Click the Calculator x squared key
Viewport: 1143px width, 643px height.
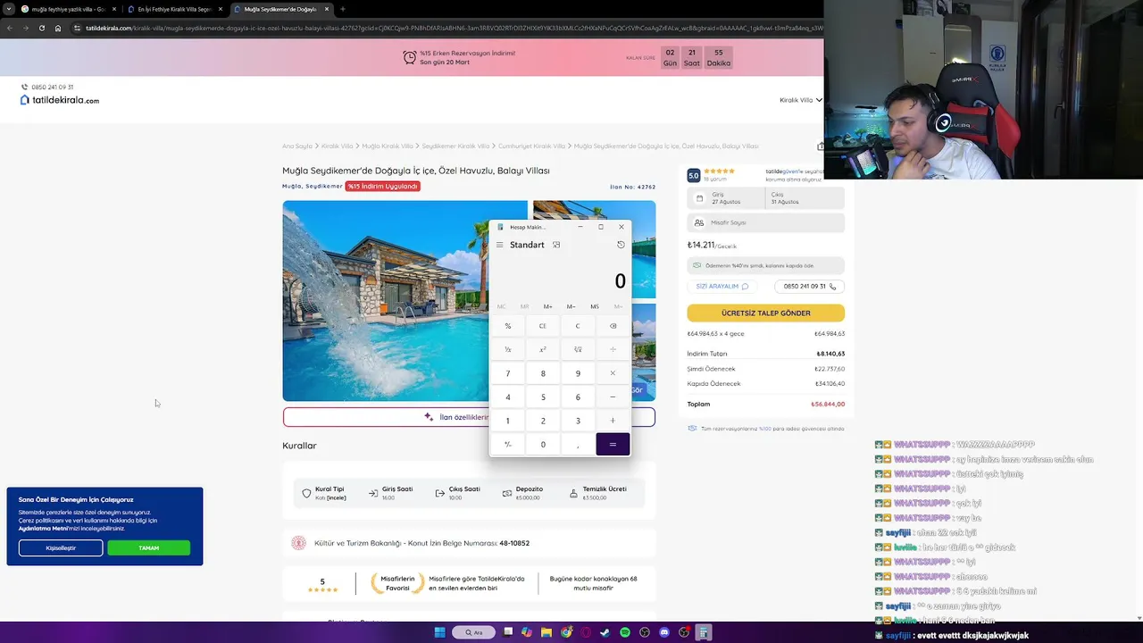pos(543,349)
